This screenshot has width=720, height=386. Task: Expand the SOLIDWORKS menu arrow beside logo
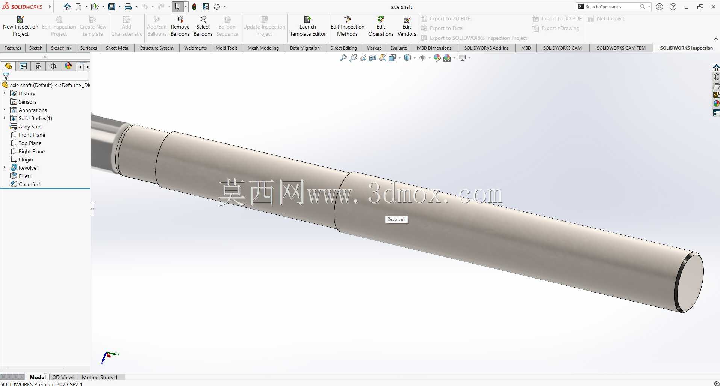tap(50, 7)
